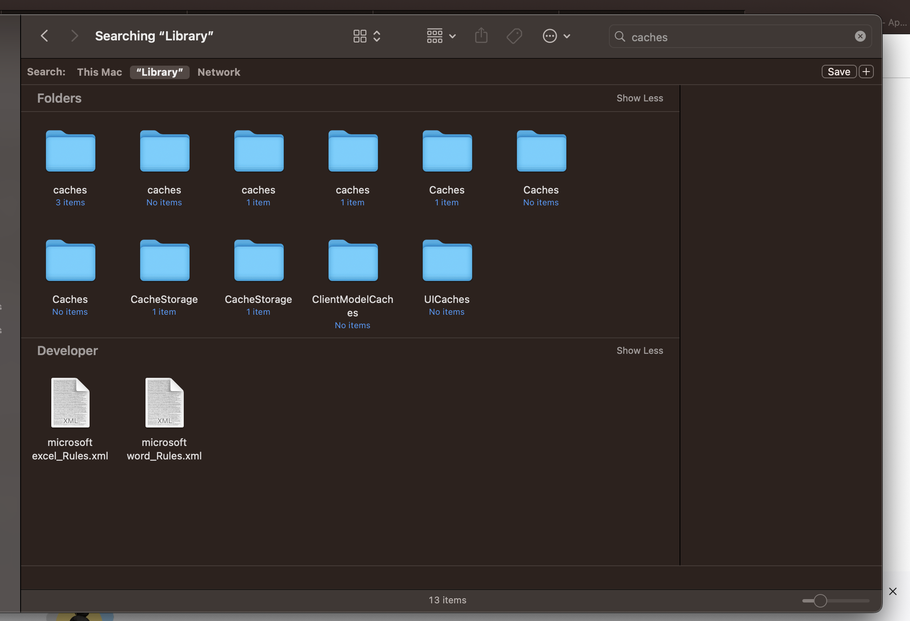Image resolution: width=910 pixels, height=621 pixels.
Task: Click the Tags toolbar icon
Action: (514, 36)
